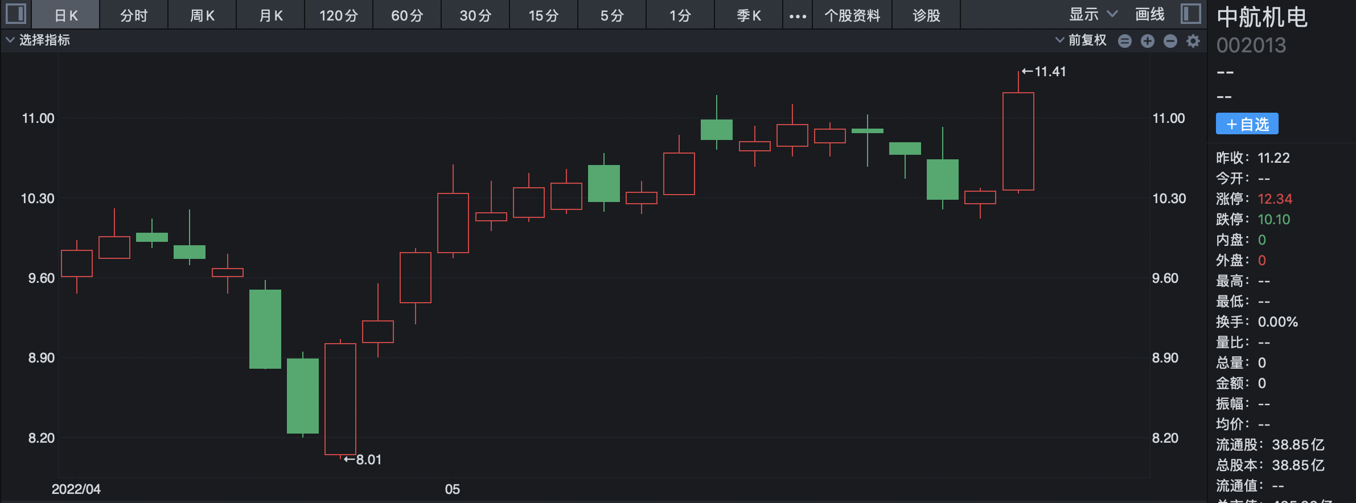Toggle the left sidebar panel icon
1356x503 pixels.
point(15,14)
